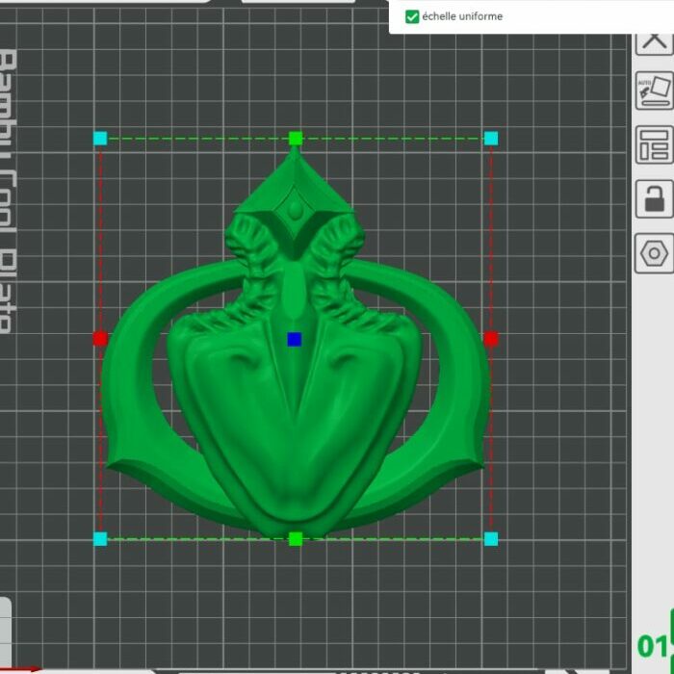This screenshot has width=674, height=674.
Task: Click the top-right cyan scale handle
Action: [491, 139]
